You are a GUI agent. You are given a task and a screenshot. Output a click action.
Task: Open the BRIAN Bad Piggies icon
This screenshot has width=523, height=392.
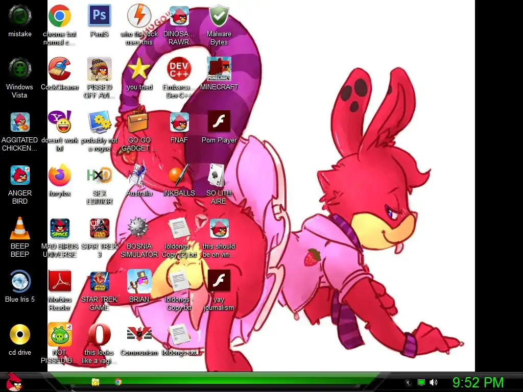pyautogui.click(x=139, y=281)
